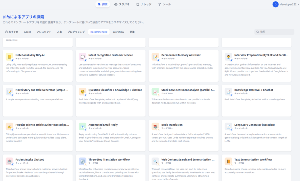Click the Stock news sentiment analysis icon
Image resolution: width=300 pixels, height=181 pixels.
click(x=155, y=91)
